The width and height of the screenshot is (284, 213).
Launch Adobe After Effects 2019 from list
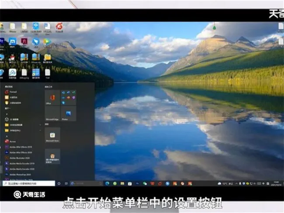pyautogui.click(x=19, y=147)
